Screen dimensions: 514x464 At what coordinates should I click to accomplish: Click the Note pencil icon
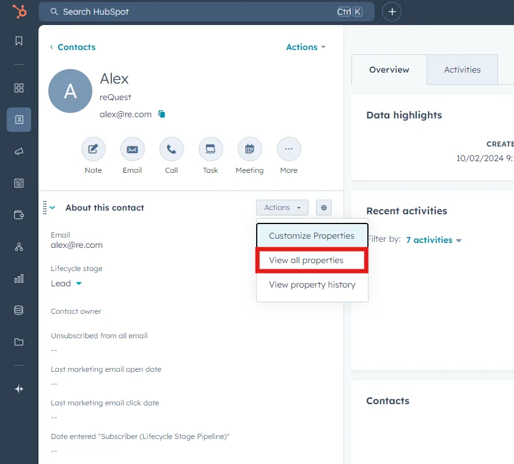94,149
